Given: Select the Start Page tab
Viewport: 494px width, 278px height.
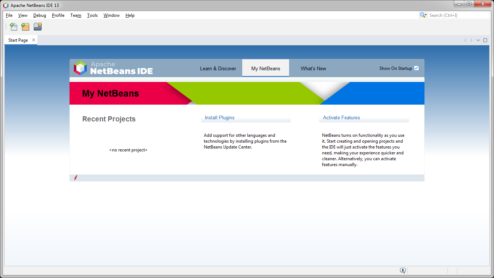Looking at the screenshot, I should [18, 40].
